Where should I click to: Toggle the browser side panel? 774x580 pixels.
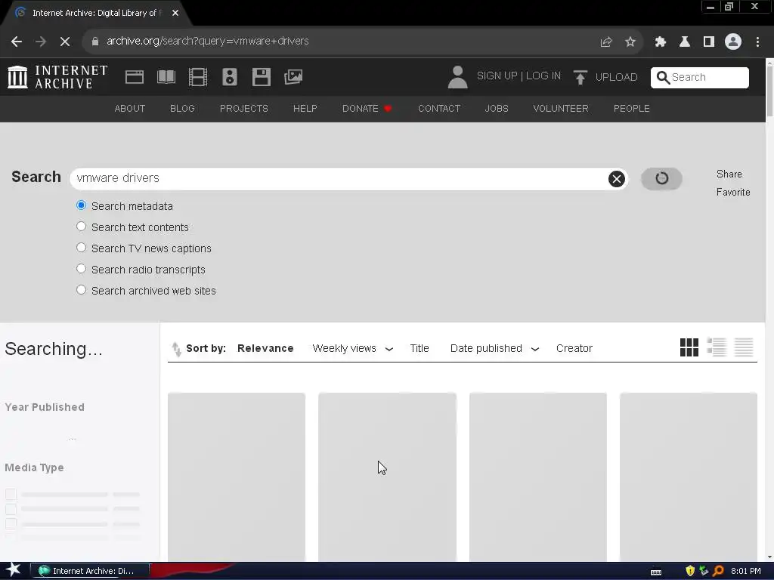[x=709, y=42]
